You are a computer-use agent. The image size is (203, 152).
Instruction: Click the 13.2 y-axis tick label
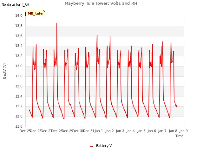19,56
